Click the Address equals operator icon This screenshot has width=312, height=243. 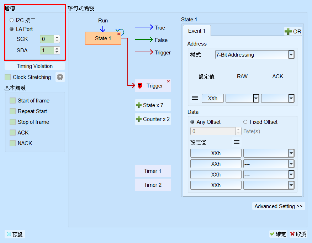pyautogui.click(x=195, y=98)
